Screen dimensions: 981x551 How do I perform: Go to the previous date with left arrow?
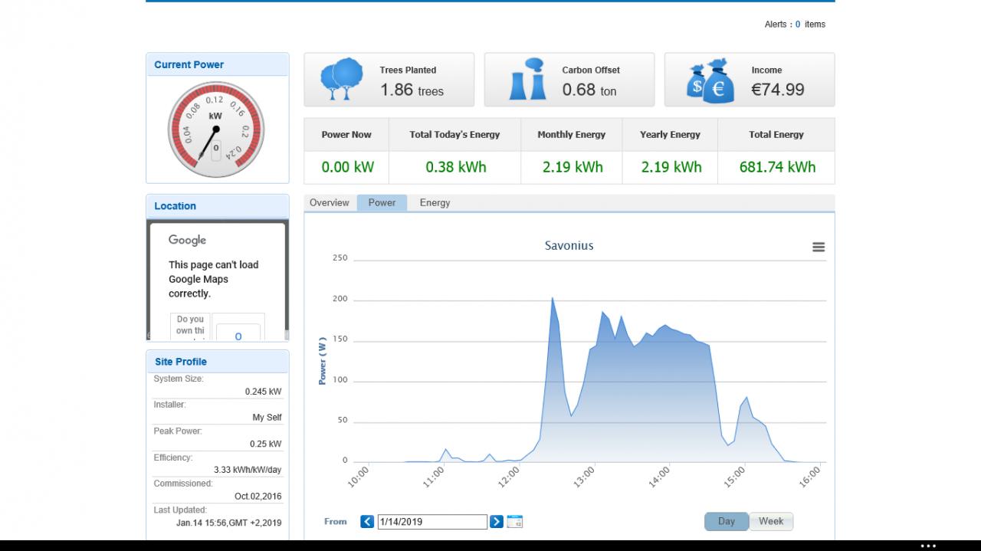tap(367, 522)
